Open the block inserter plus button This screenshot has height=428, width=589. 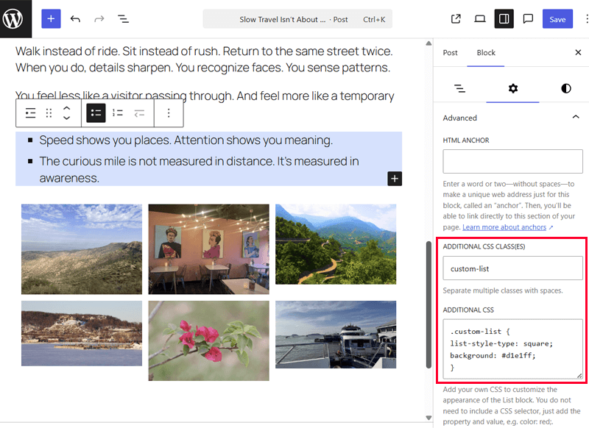51,19
